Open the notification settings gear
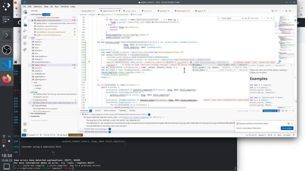The width and height of the screenshot is (305, 171). (x=288, y=123)
